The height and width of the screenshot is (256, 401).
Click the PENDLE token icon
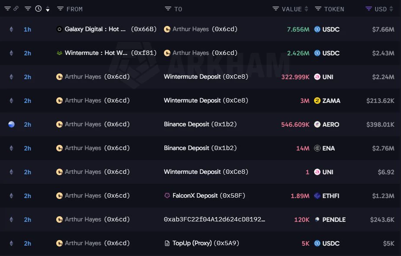pos(317,219)
